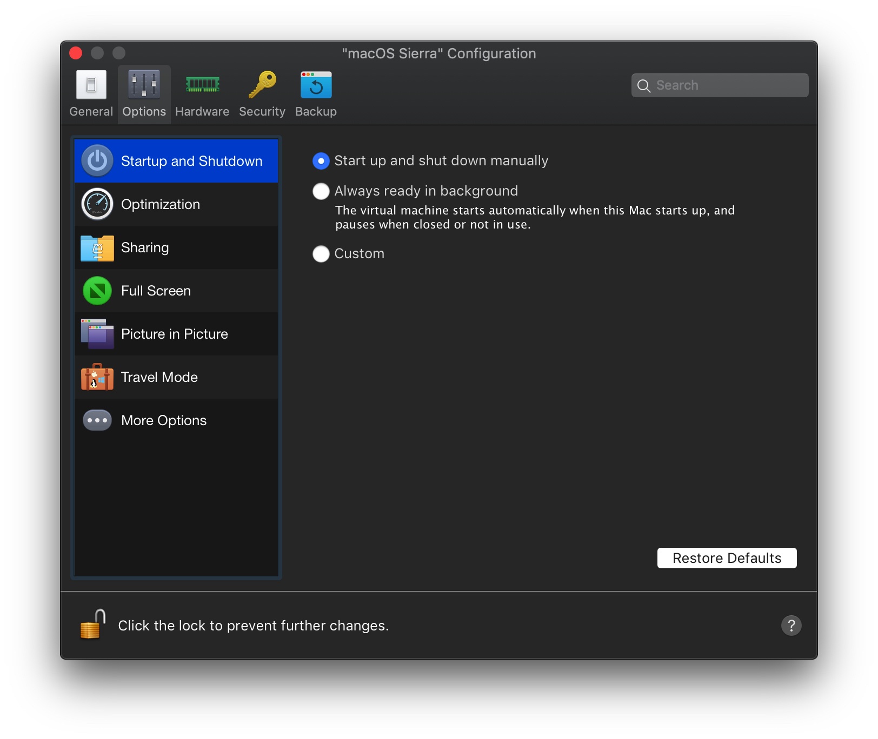Switch to the Options tab label

click(x=144, y=111)
